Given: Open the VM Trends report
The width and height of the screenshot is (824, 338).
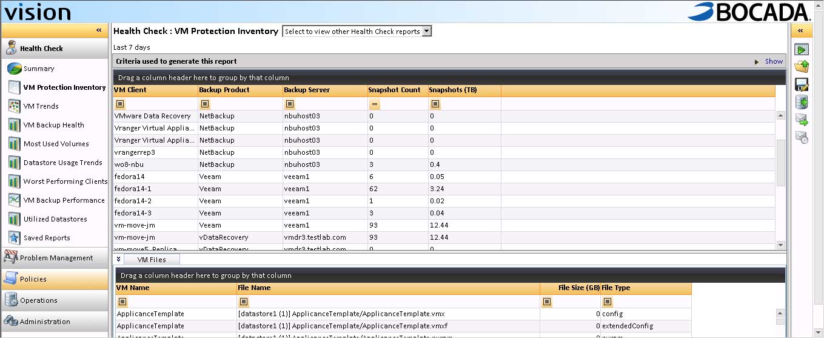Looking at the screenshot, I should 41,106.
